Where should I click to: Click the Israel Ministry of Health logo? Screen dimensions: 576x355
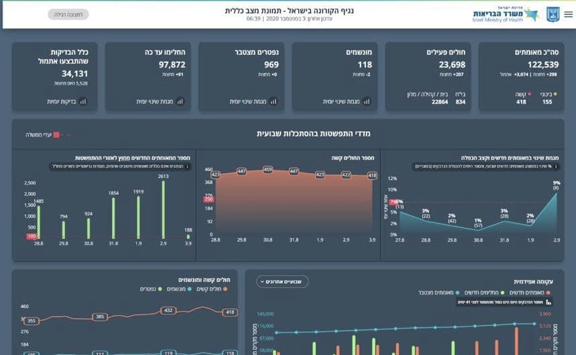click(x=506, y=15)
